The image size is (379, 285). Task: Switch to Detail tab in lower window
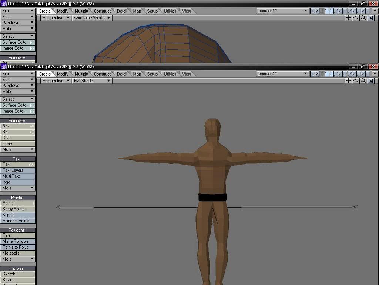pyautogui.click(x=122, y=74)
